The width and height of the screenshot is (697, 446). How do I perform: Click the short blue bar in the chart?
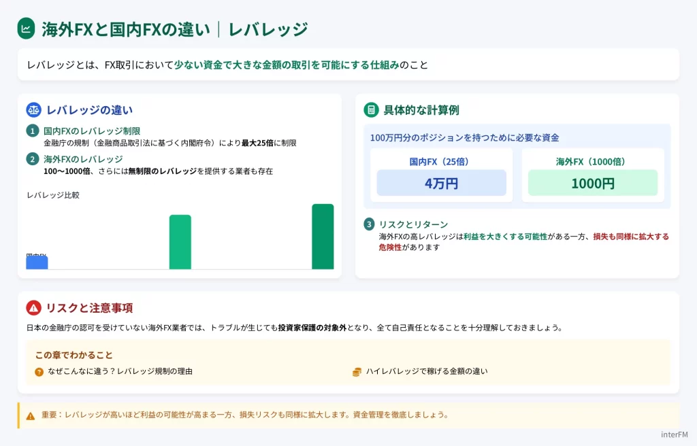click(37, 262)
